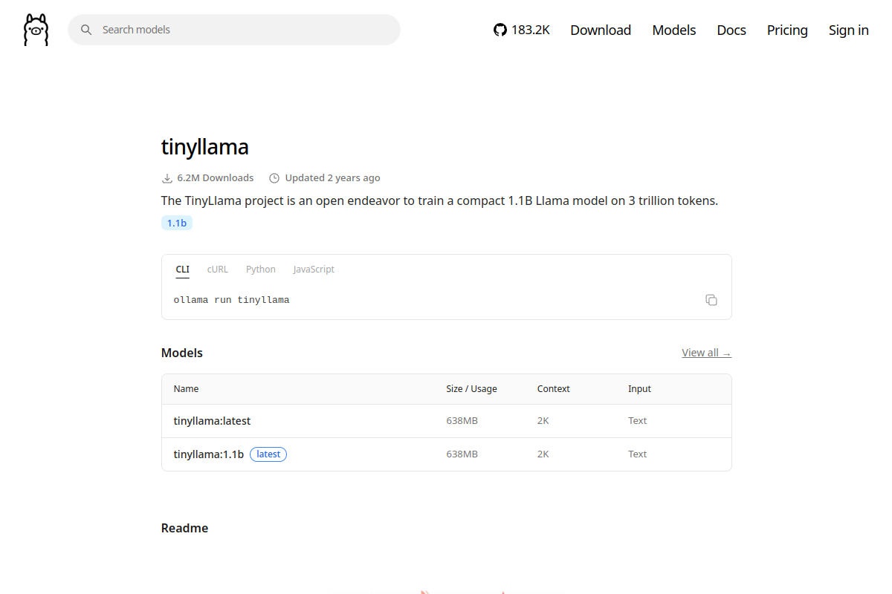Click the 'Updated 2 years ago' text
Viewport: 892px width, 594px height.
click(333, 178)
